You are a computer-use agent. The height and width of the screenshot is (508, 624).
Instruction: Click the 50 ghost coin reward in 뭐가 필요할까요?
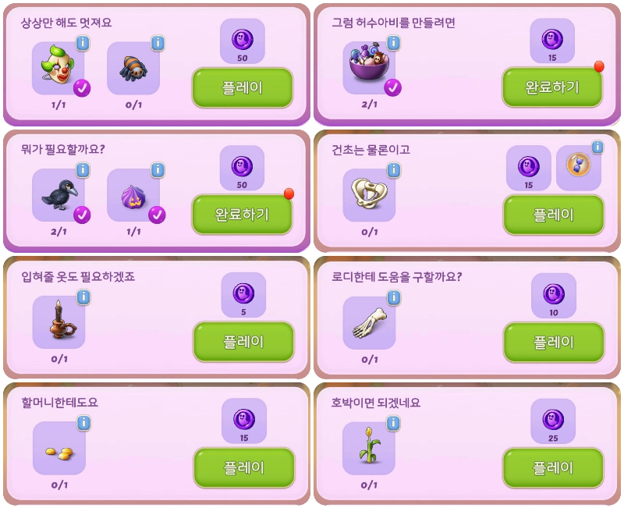coord(242,168)
